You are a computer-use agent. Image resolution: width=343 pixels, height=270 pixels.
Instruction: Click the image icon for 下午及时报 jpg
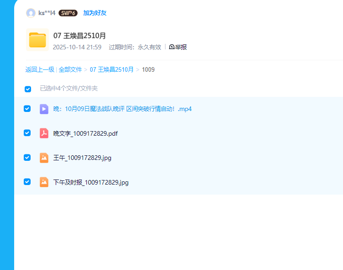pyautogui.click(x=44, y=182)
